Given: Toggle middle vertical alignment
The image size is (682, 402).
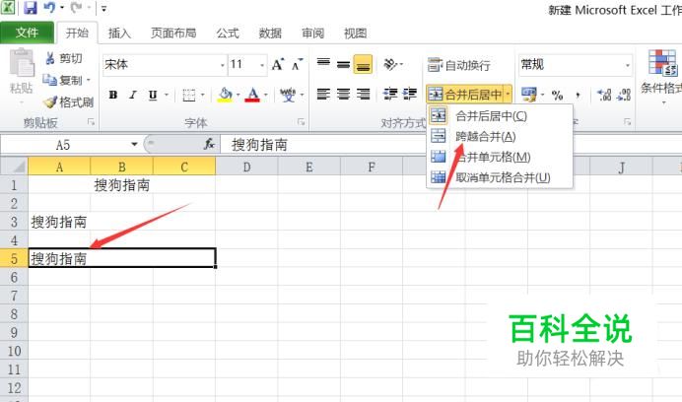Looking at the screenshot, I should [x=343, y=64].
